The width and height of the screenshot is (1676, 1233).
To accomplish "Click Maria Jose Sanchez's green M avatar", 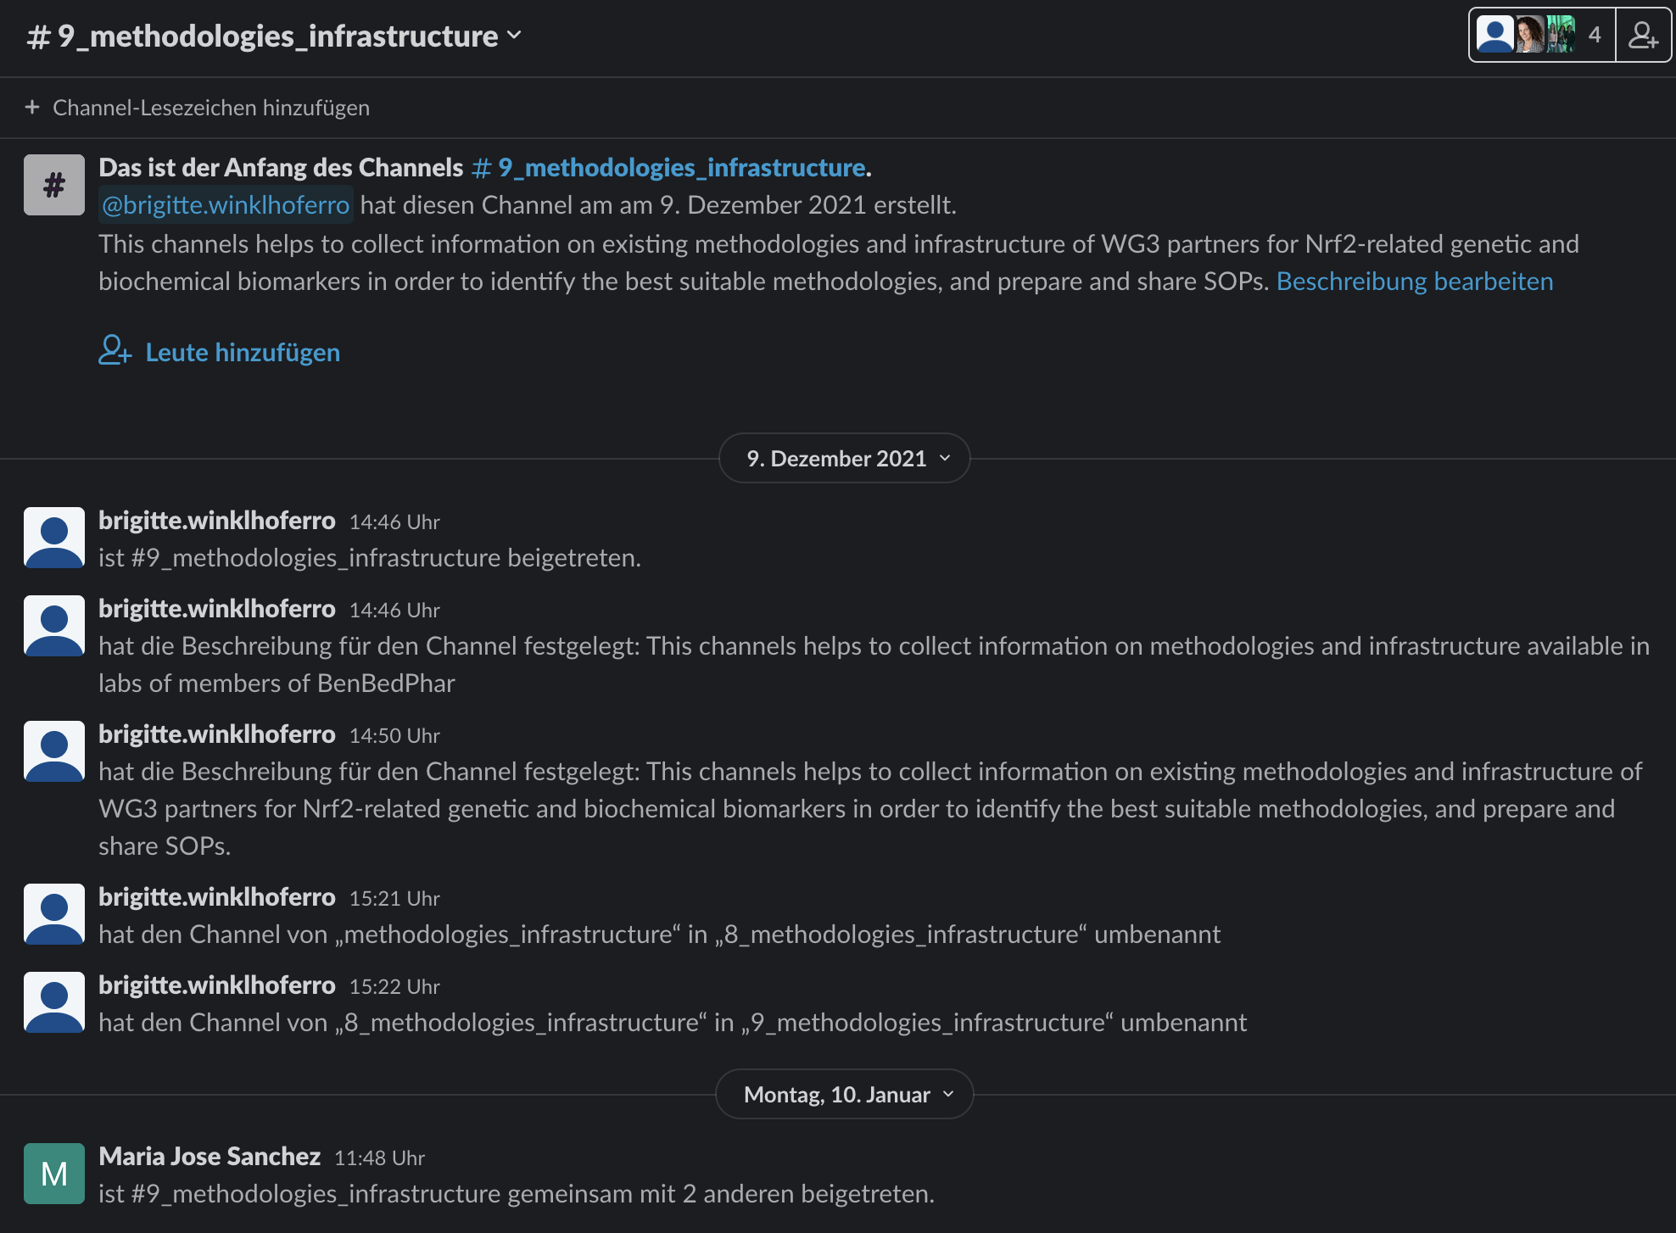I will 54,1174.
